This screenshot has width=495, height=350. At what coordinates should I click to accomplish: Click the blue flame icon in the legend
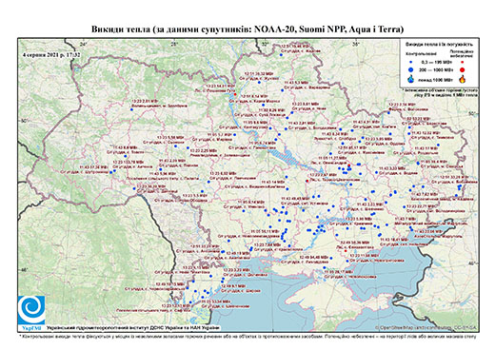[411, 79]
